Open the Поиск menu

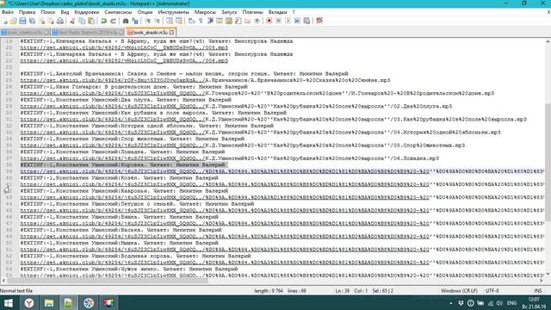pos(48,12)
